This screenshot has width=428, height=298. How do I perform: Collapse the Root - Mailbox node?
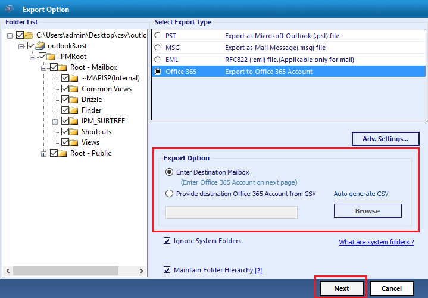(x=43, y=68)
